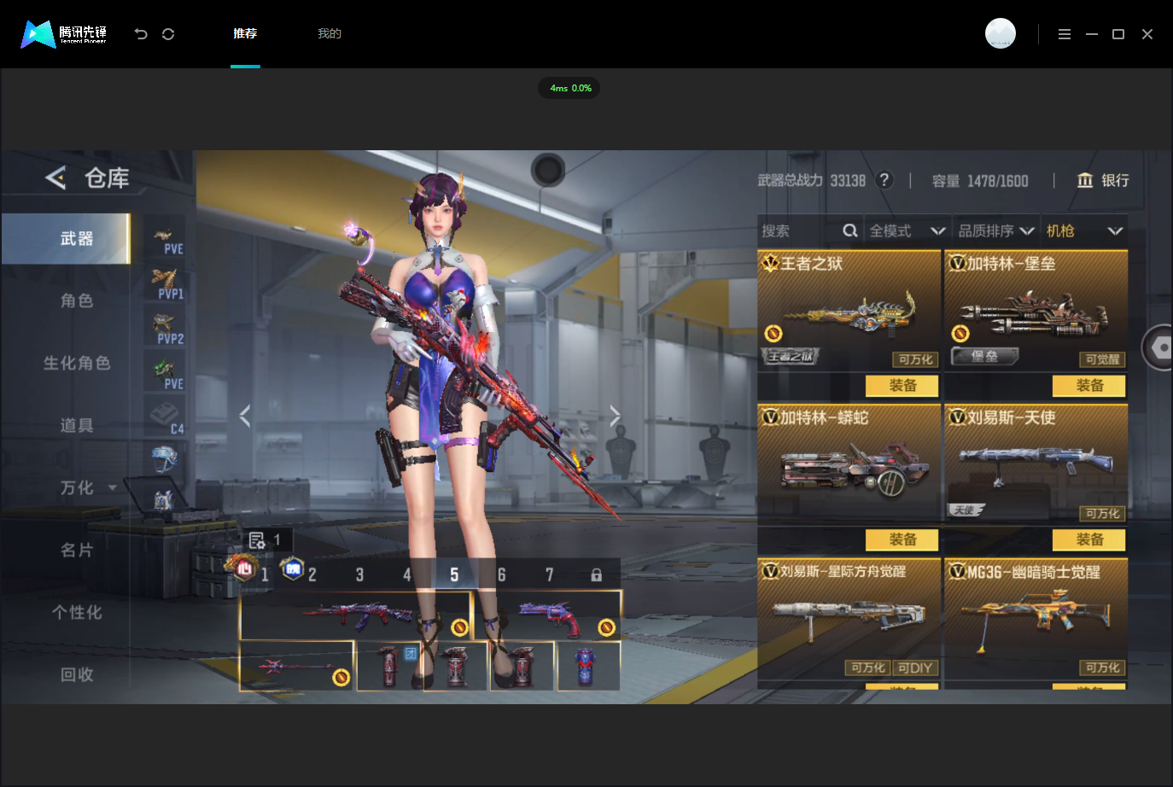The image size is (1173, 787).
Task: Click the help question mark beside 33138
Action: [x=884, y=180]
